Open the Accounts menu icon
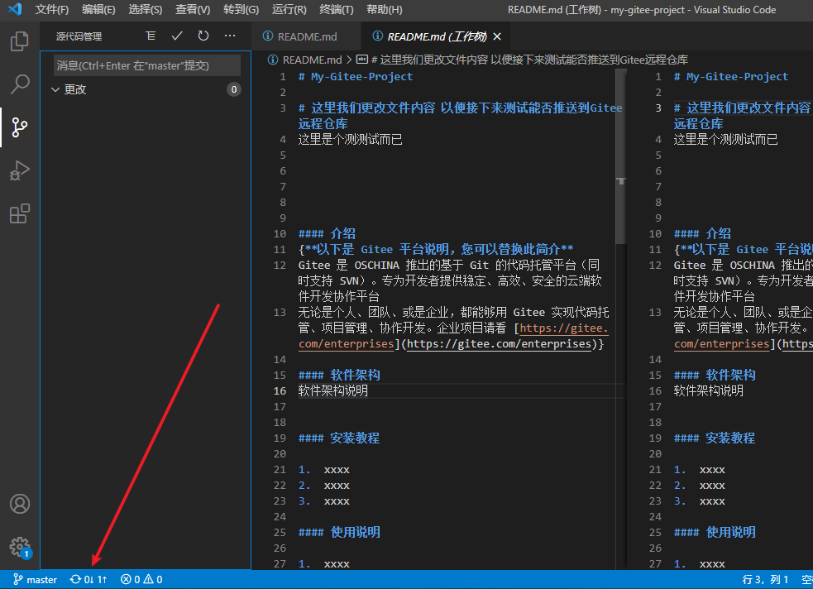The height and width of the screenshot is (589, 813). coord(20,504)
